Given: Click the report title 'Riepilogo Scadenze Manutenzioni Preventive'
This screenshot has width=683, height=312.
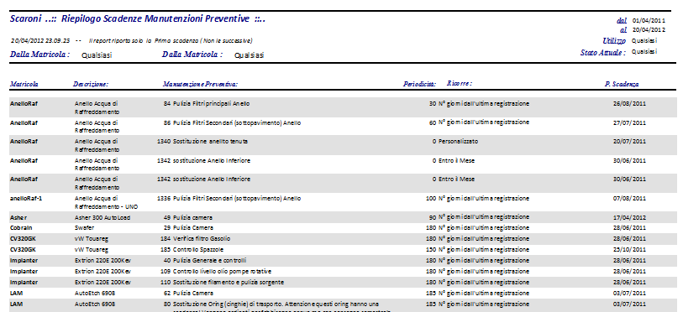Looking at the screenshot, I should pyautogui.click(x=155, y=18).
